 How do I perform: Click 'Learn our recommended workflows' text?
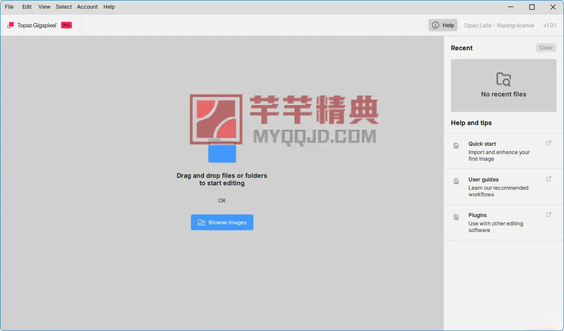coord(498,191)
